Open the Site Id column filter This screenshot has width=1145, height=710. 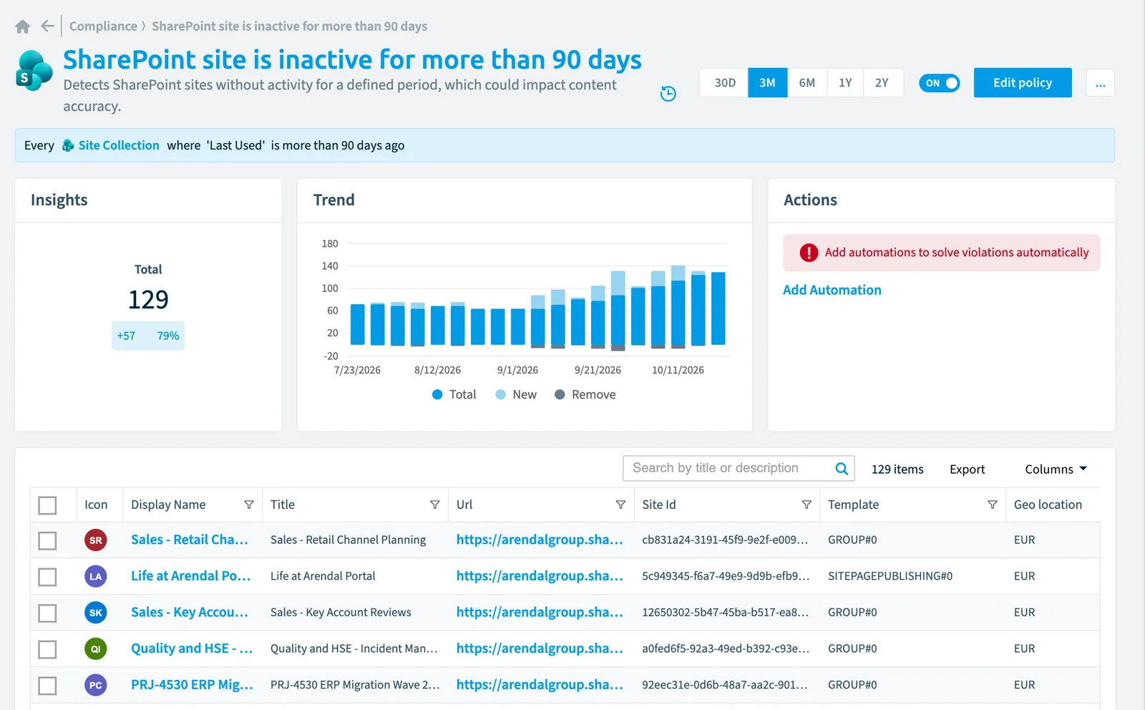(x=807, y=505)
